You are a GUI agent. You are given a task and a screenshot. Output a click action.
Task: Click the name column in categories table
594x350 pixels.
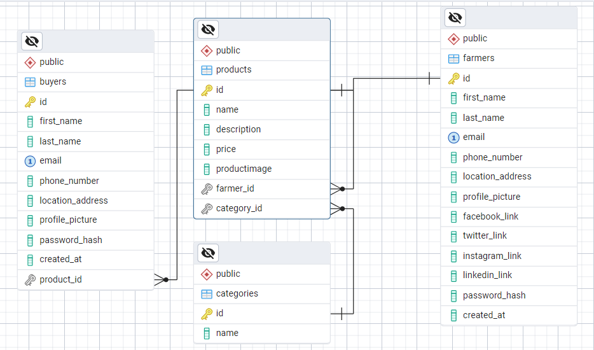tap(227, 333)
